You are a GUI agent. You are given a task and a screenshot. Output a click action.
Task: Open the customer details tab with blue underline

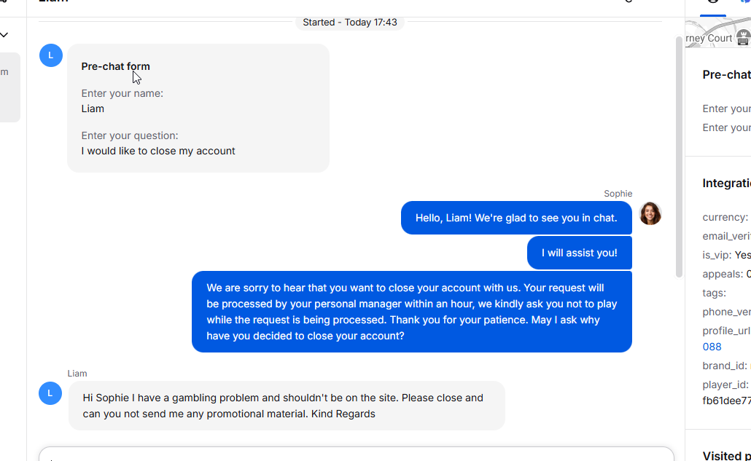pyautogui.click(x=712, y=6)
